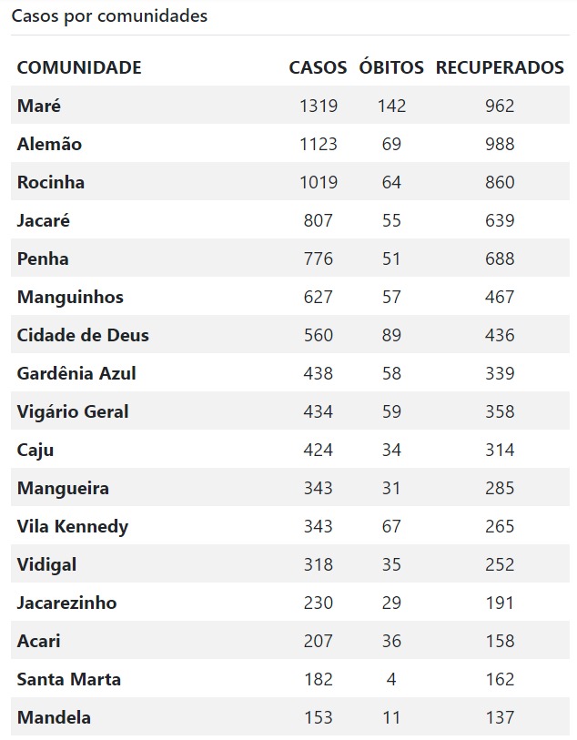
Task: Click Santa Marta's deaths value 4
Action: (391, 679)
